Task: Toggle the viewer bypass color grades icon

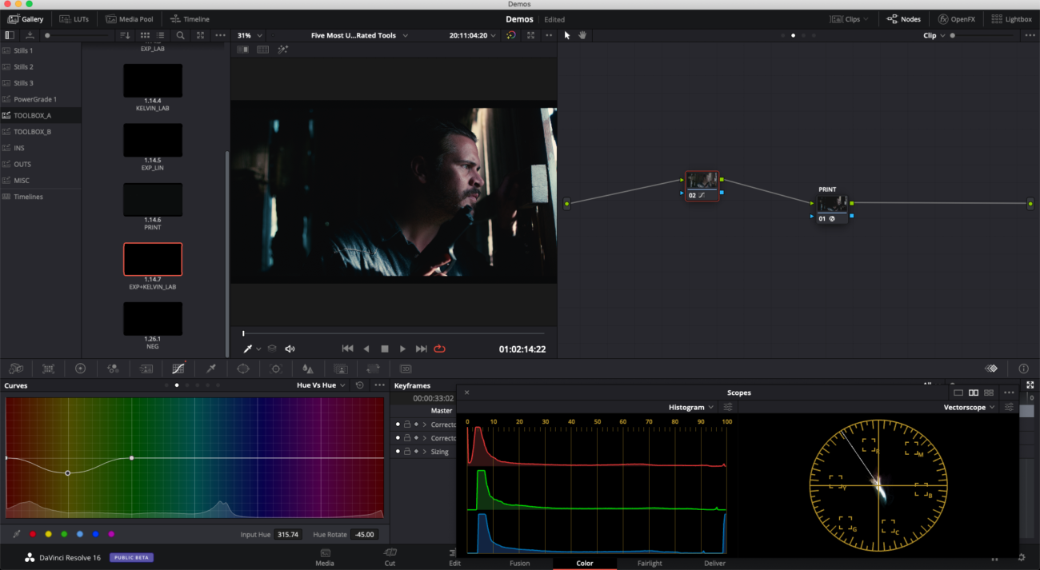Action: click(x=511, y=35)
